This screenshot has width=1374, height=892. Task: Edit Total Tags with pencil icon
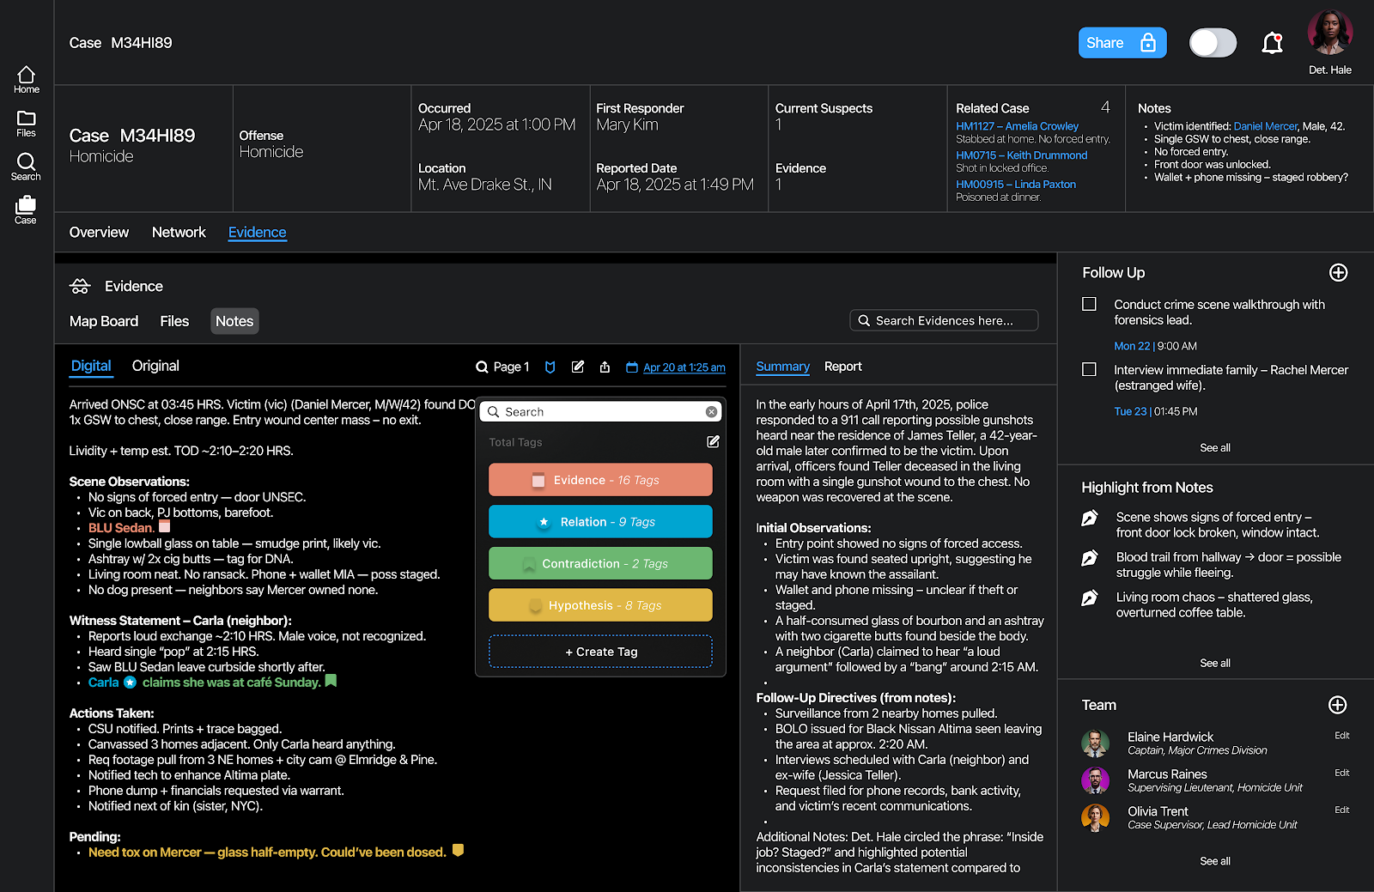pyautogui.click(x=713, y=441)
